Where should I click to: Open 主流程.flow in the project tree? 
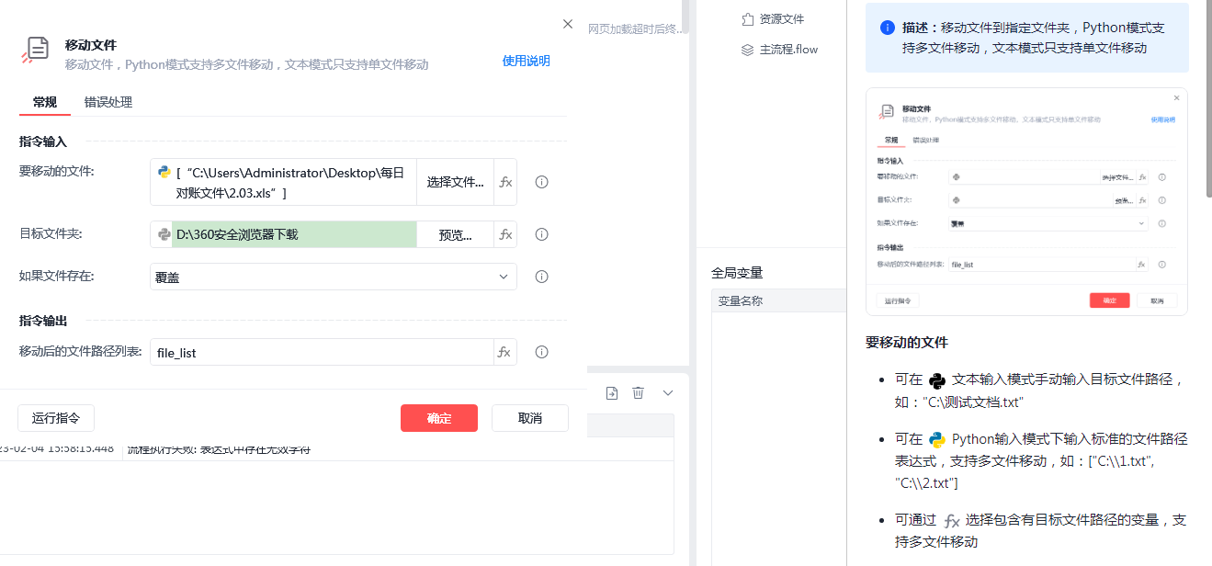click(x=787, y=50)
